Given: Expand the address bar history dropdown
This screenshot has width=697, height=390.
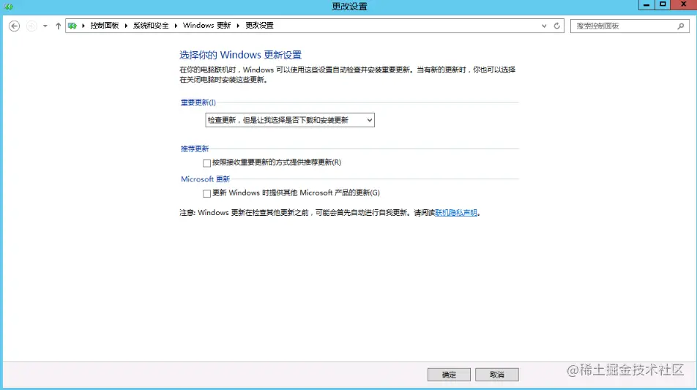Looking at the screenshot, I should pyautogui.click(x=544, y=26).
